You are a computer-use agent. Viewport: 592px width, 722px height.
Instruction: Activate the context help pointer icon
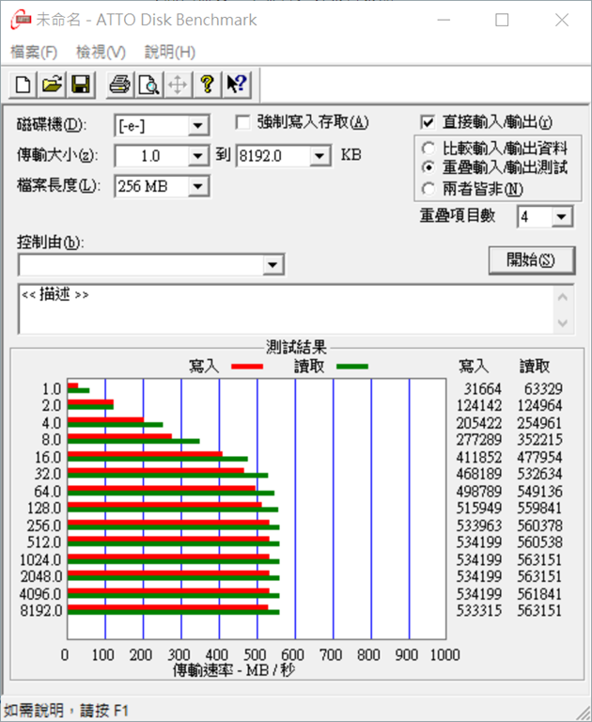(236, 86)
